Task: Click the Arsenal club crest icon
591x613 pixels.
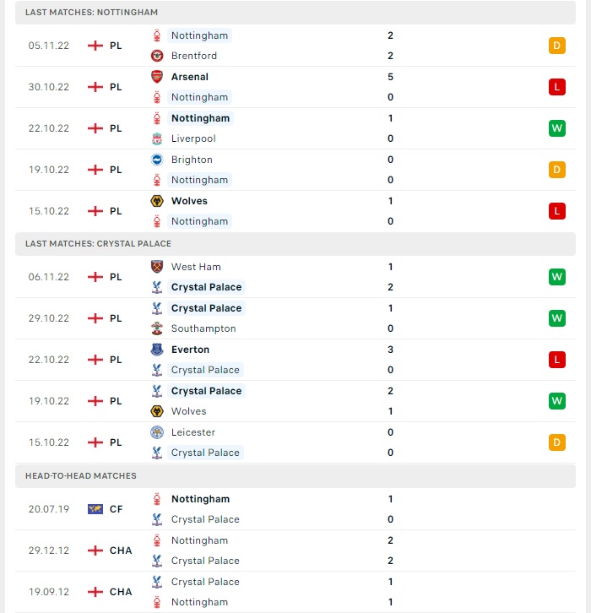Action: click(x=157, y=77)
